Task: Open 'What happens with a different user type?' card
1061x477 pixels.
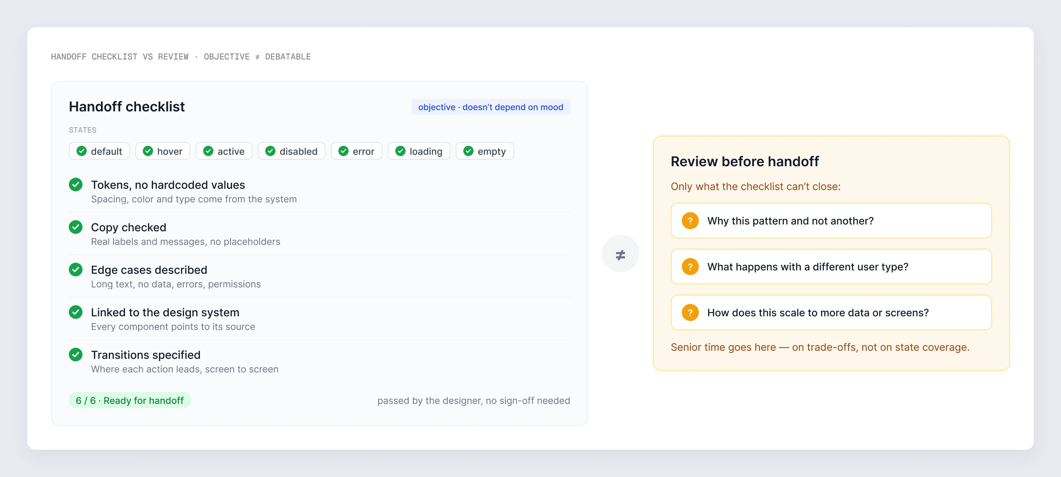Action: click(x=831, y=267)
